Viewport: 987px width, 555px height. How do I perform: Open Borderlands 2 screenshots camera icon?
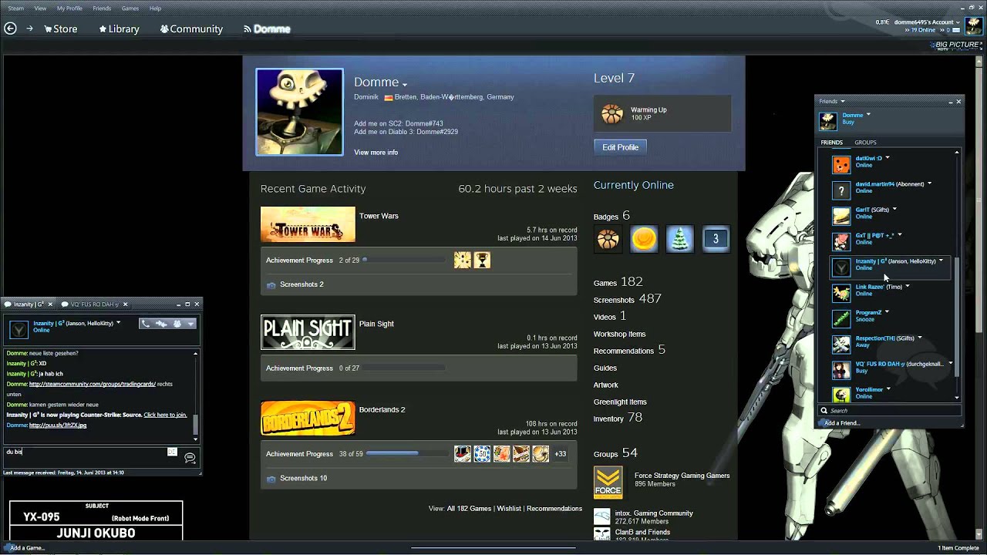click(271, 479)
